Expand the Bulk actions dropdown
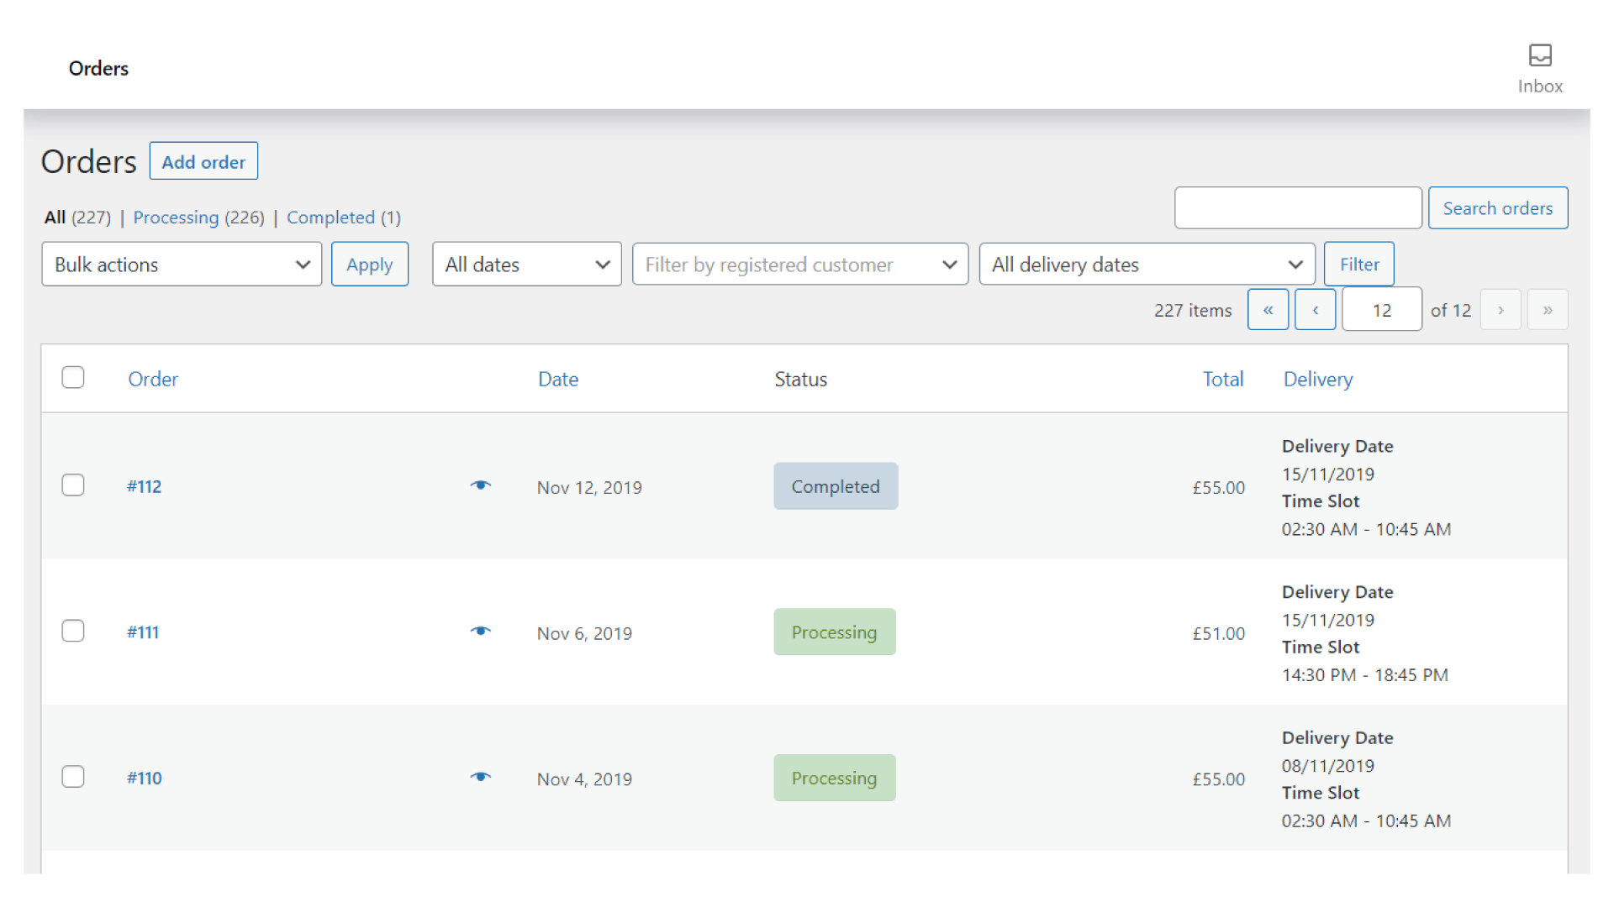This screenshot has width=1614, height=907. [x=182, y=264]
